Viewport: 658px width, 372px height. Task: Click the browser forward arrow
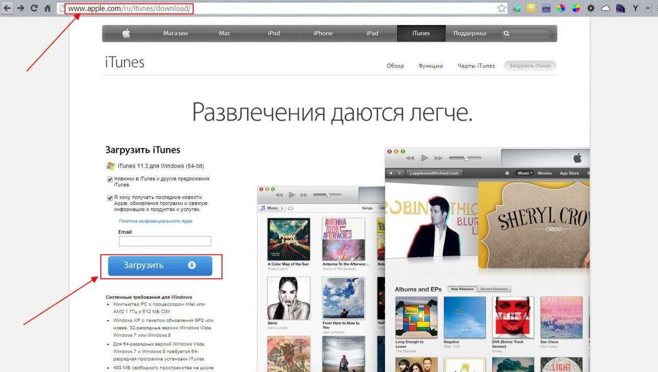[x=20, y=8]
